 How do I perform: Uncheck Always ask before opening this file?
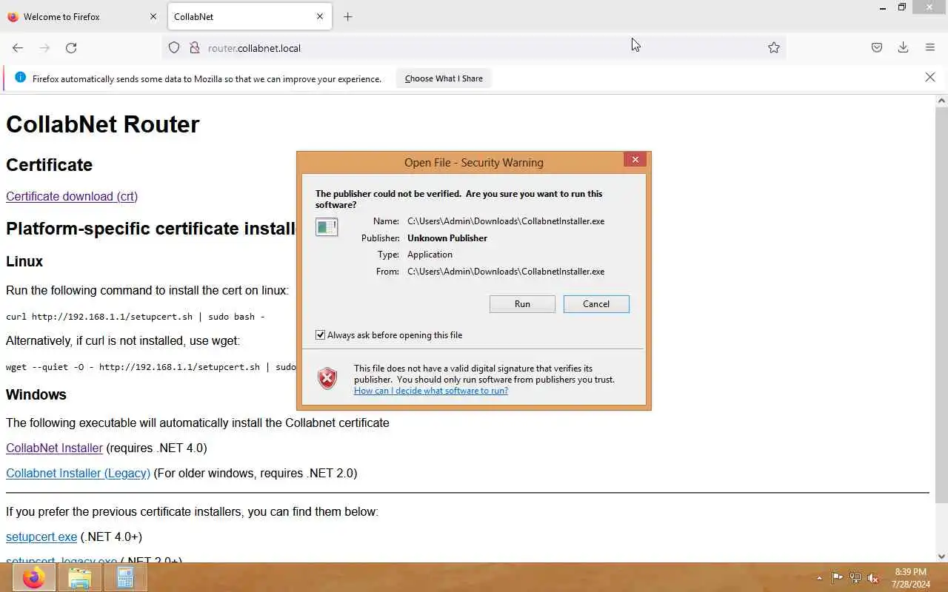(321, 335)
